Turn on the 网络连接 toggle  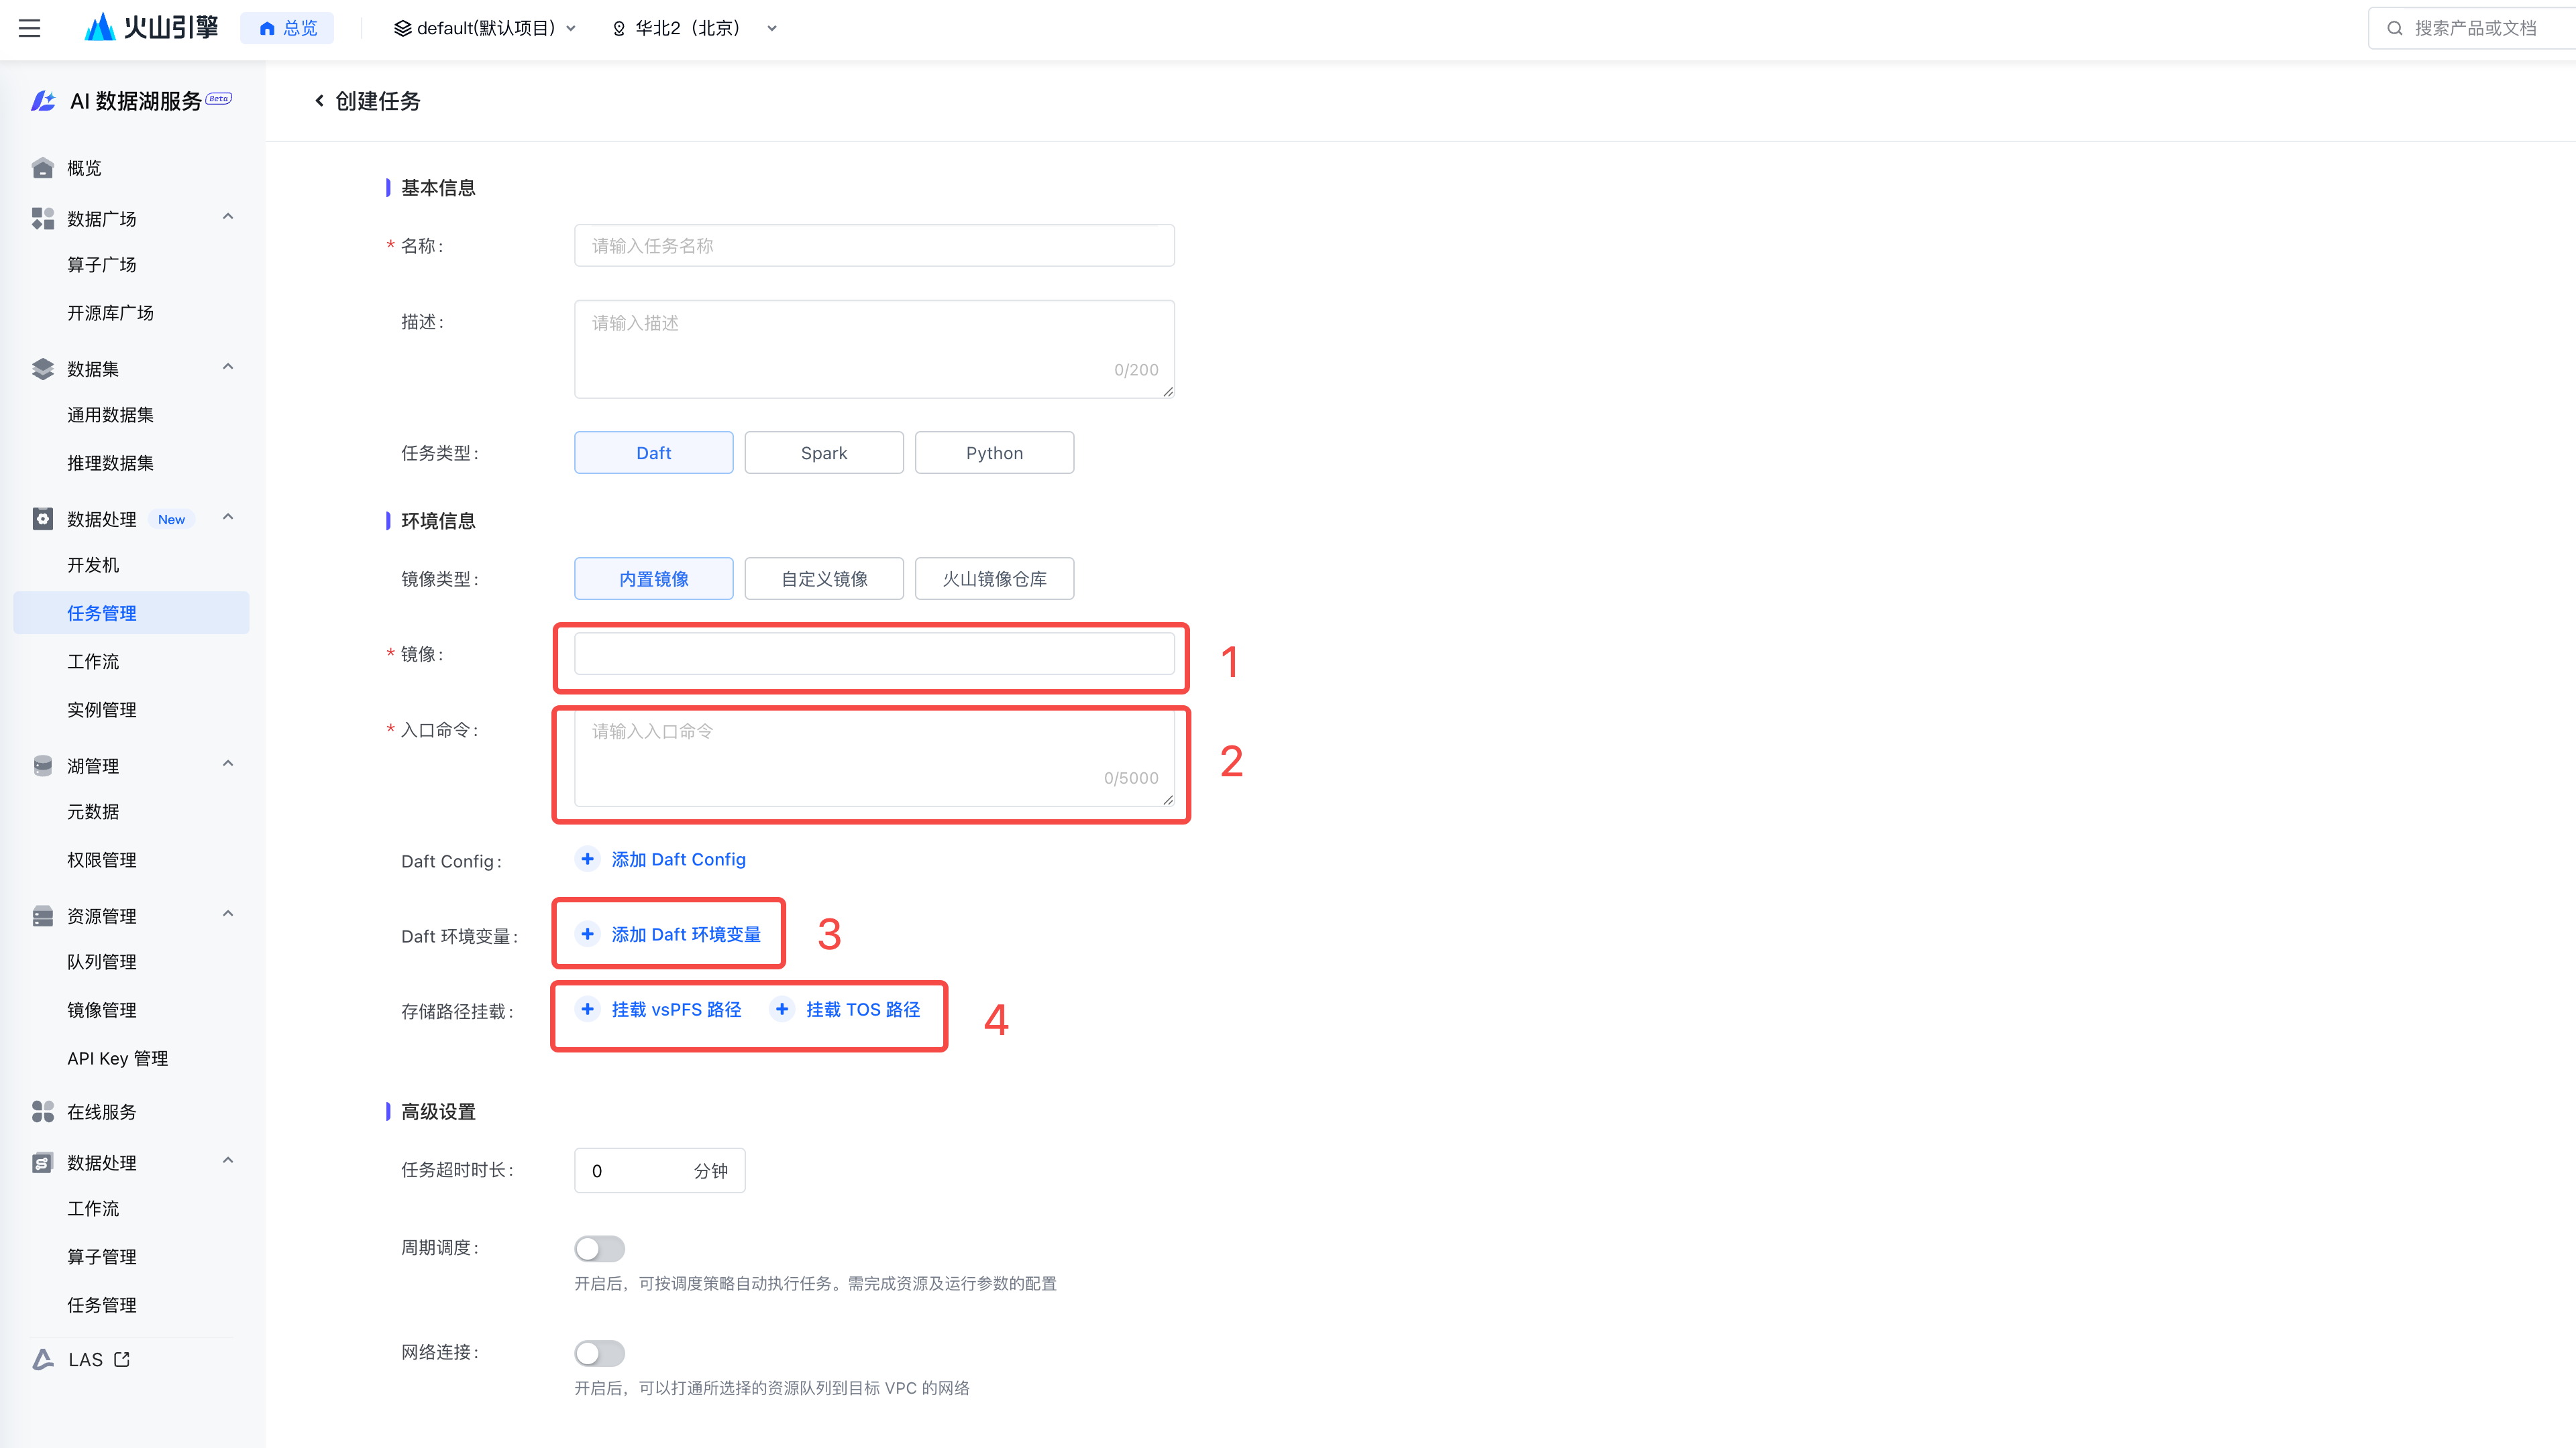pos(599,1353)
